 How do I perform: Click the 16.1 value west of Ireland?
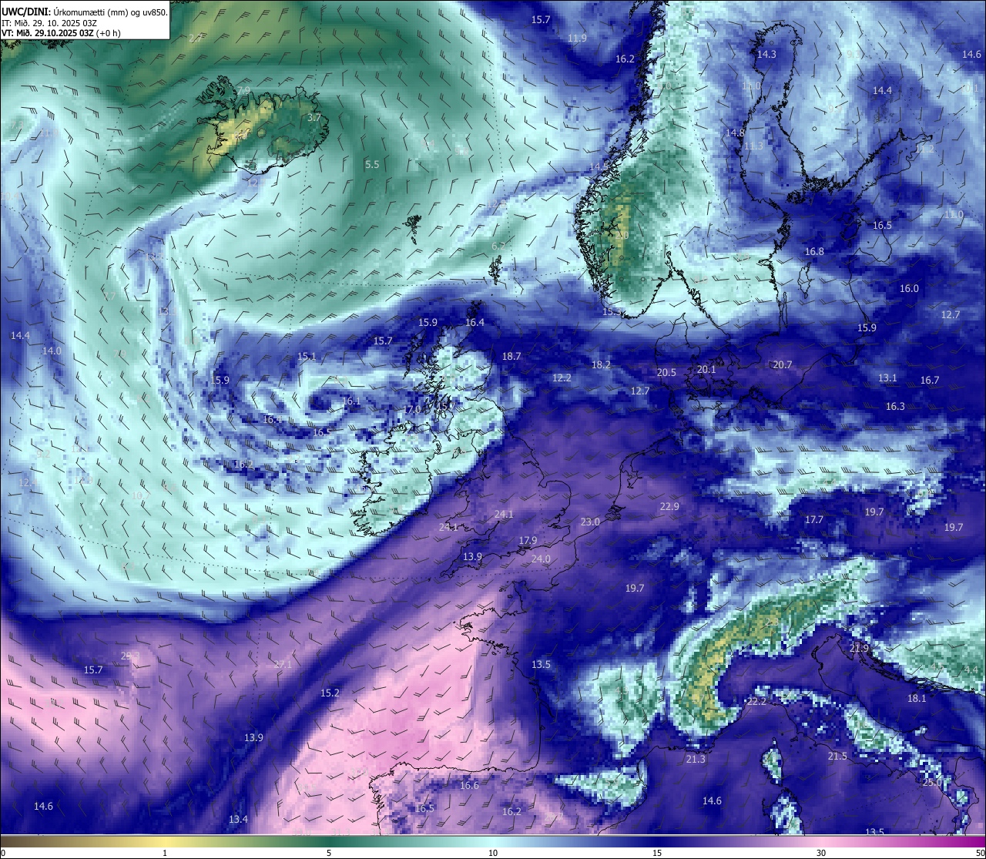[x=351, y=401]
